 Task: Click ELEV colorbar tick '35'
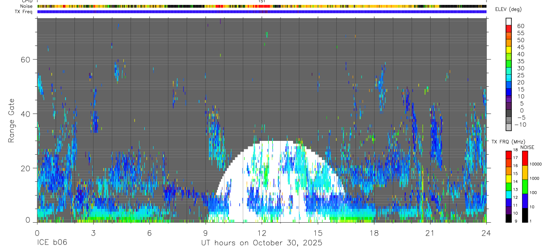(520, 61)
